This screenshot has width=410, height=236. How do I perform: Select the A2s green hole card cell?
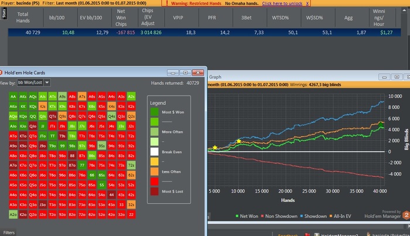(131, 96)
